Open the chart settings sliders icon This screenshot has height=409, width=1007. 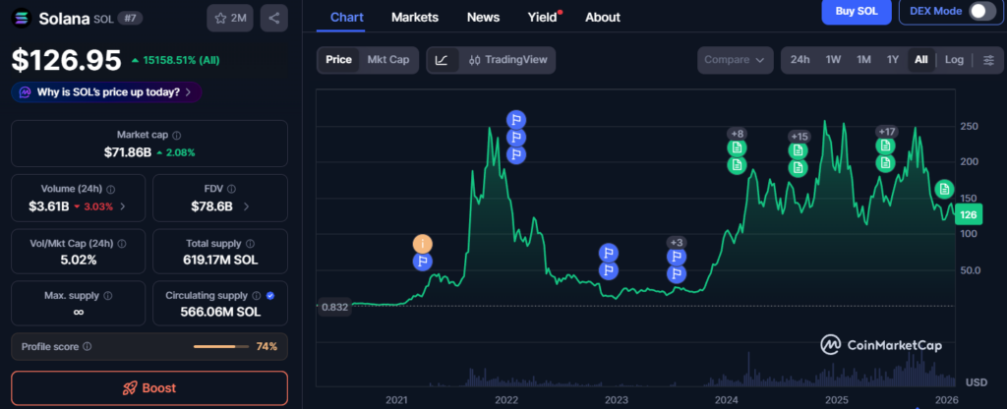pos(988,60)
